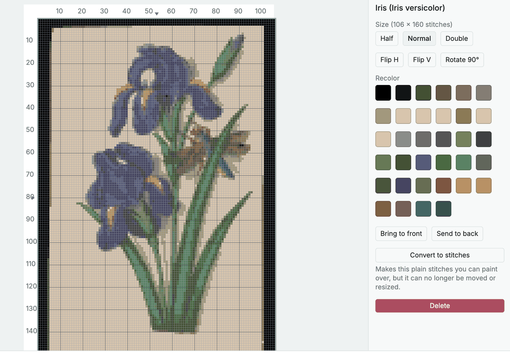This screenshot has width=510, height=355.
Task: Pick the rust brown recolor swatch
Action: click(443, 186)
